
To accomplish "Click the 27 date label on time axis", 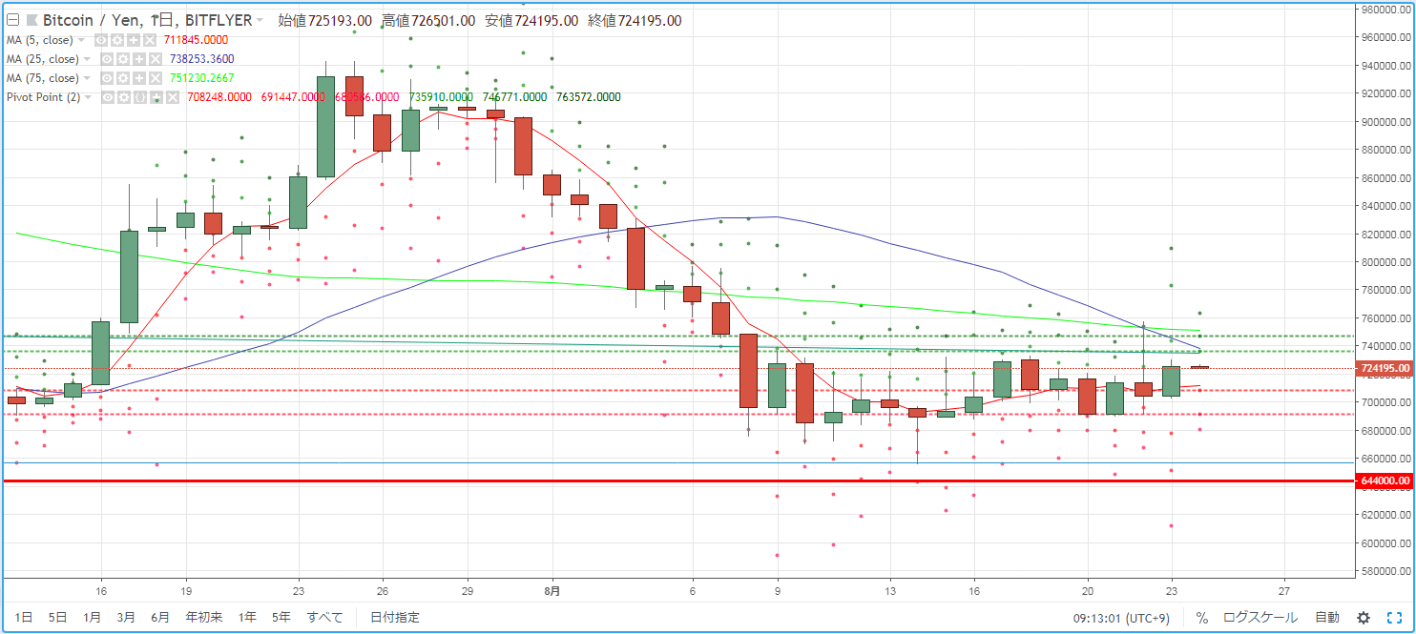I will click(x=1284, y=590).
